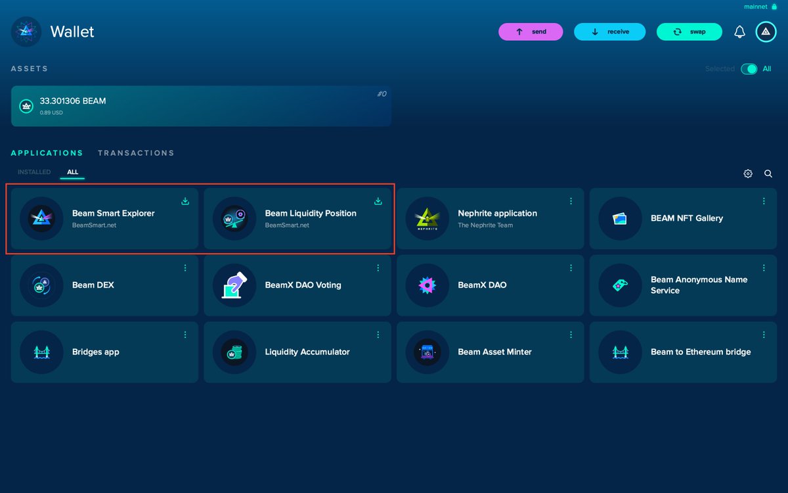
Task: Click the Beam Asset Minter icon
Action: tap(427, 352)
